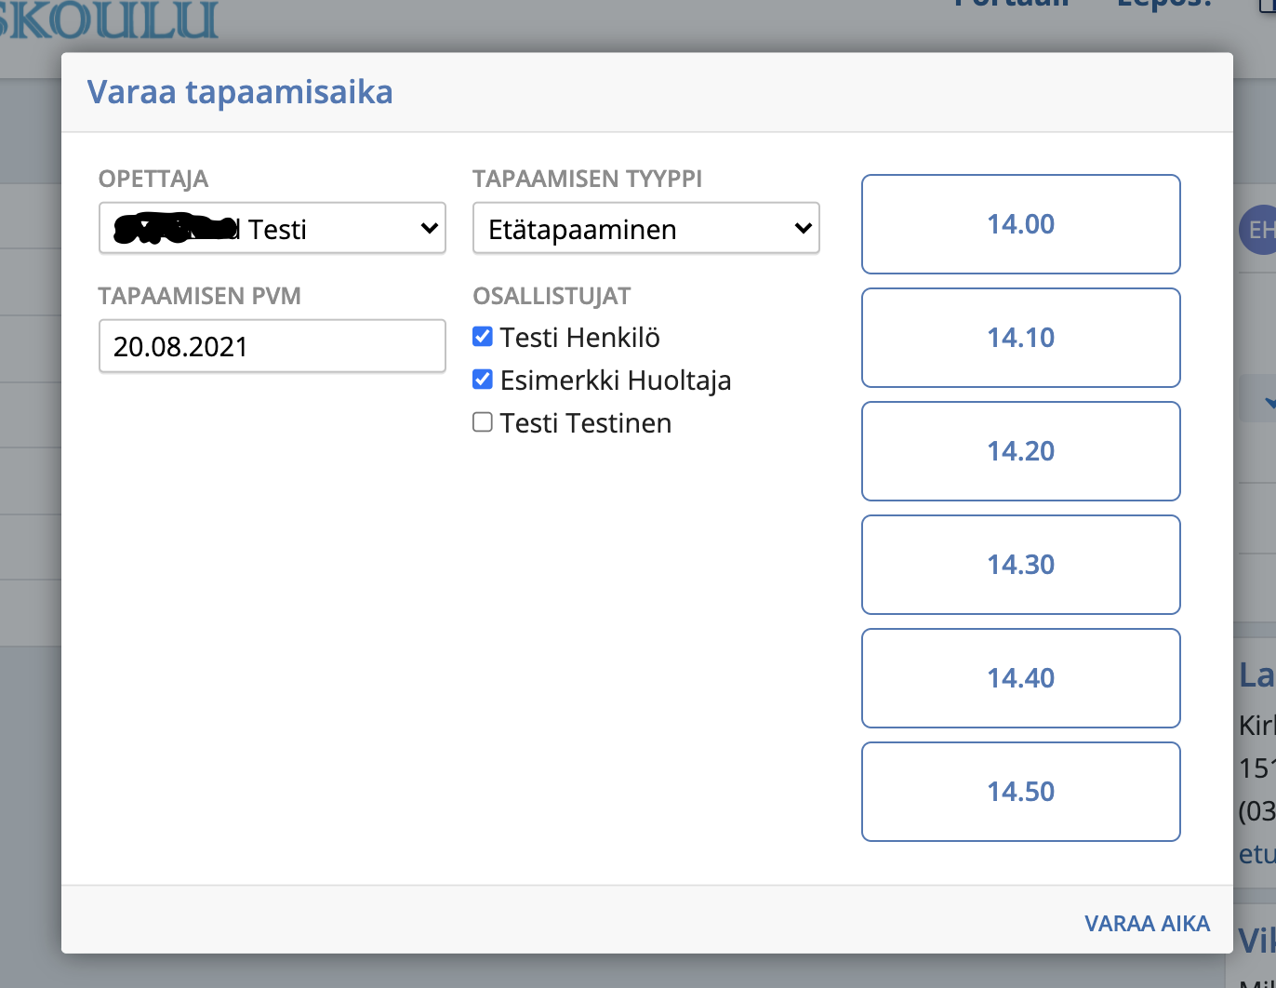
Task: Uncheck the Esimerkki Huoltaja participant
Action: point(483,380)
